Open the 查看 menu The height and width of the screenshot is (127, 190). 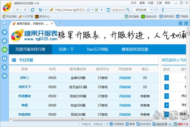click(x=142, y=3)
